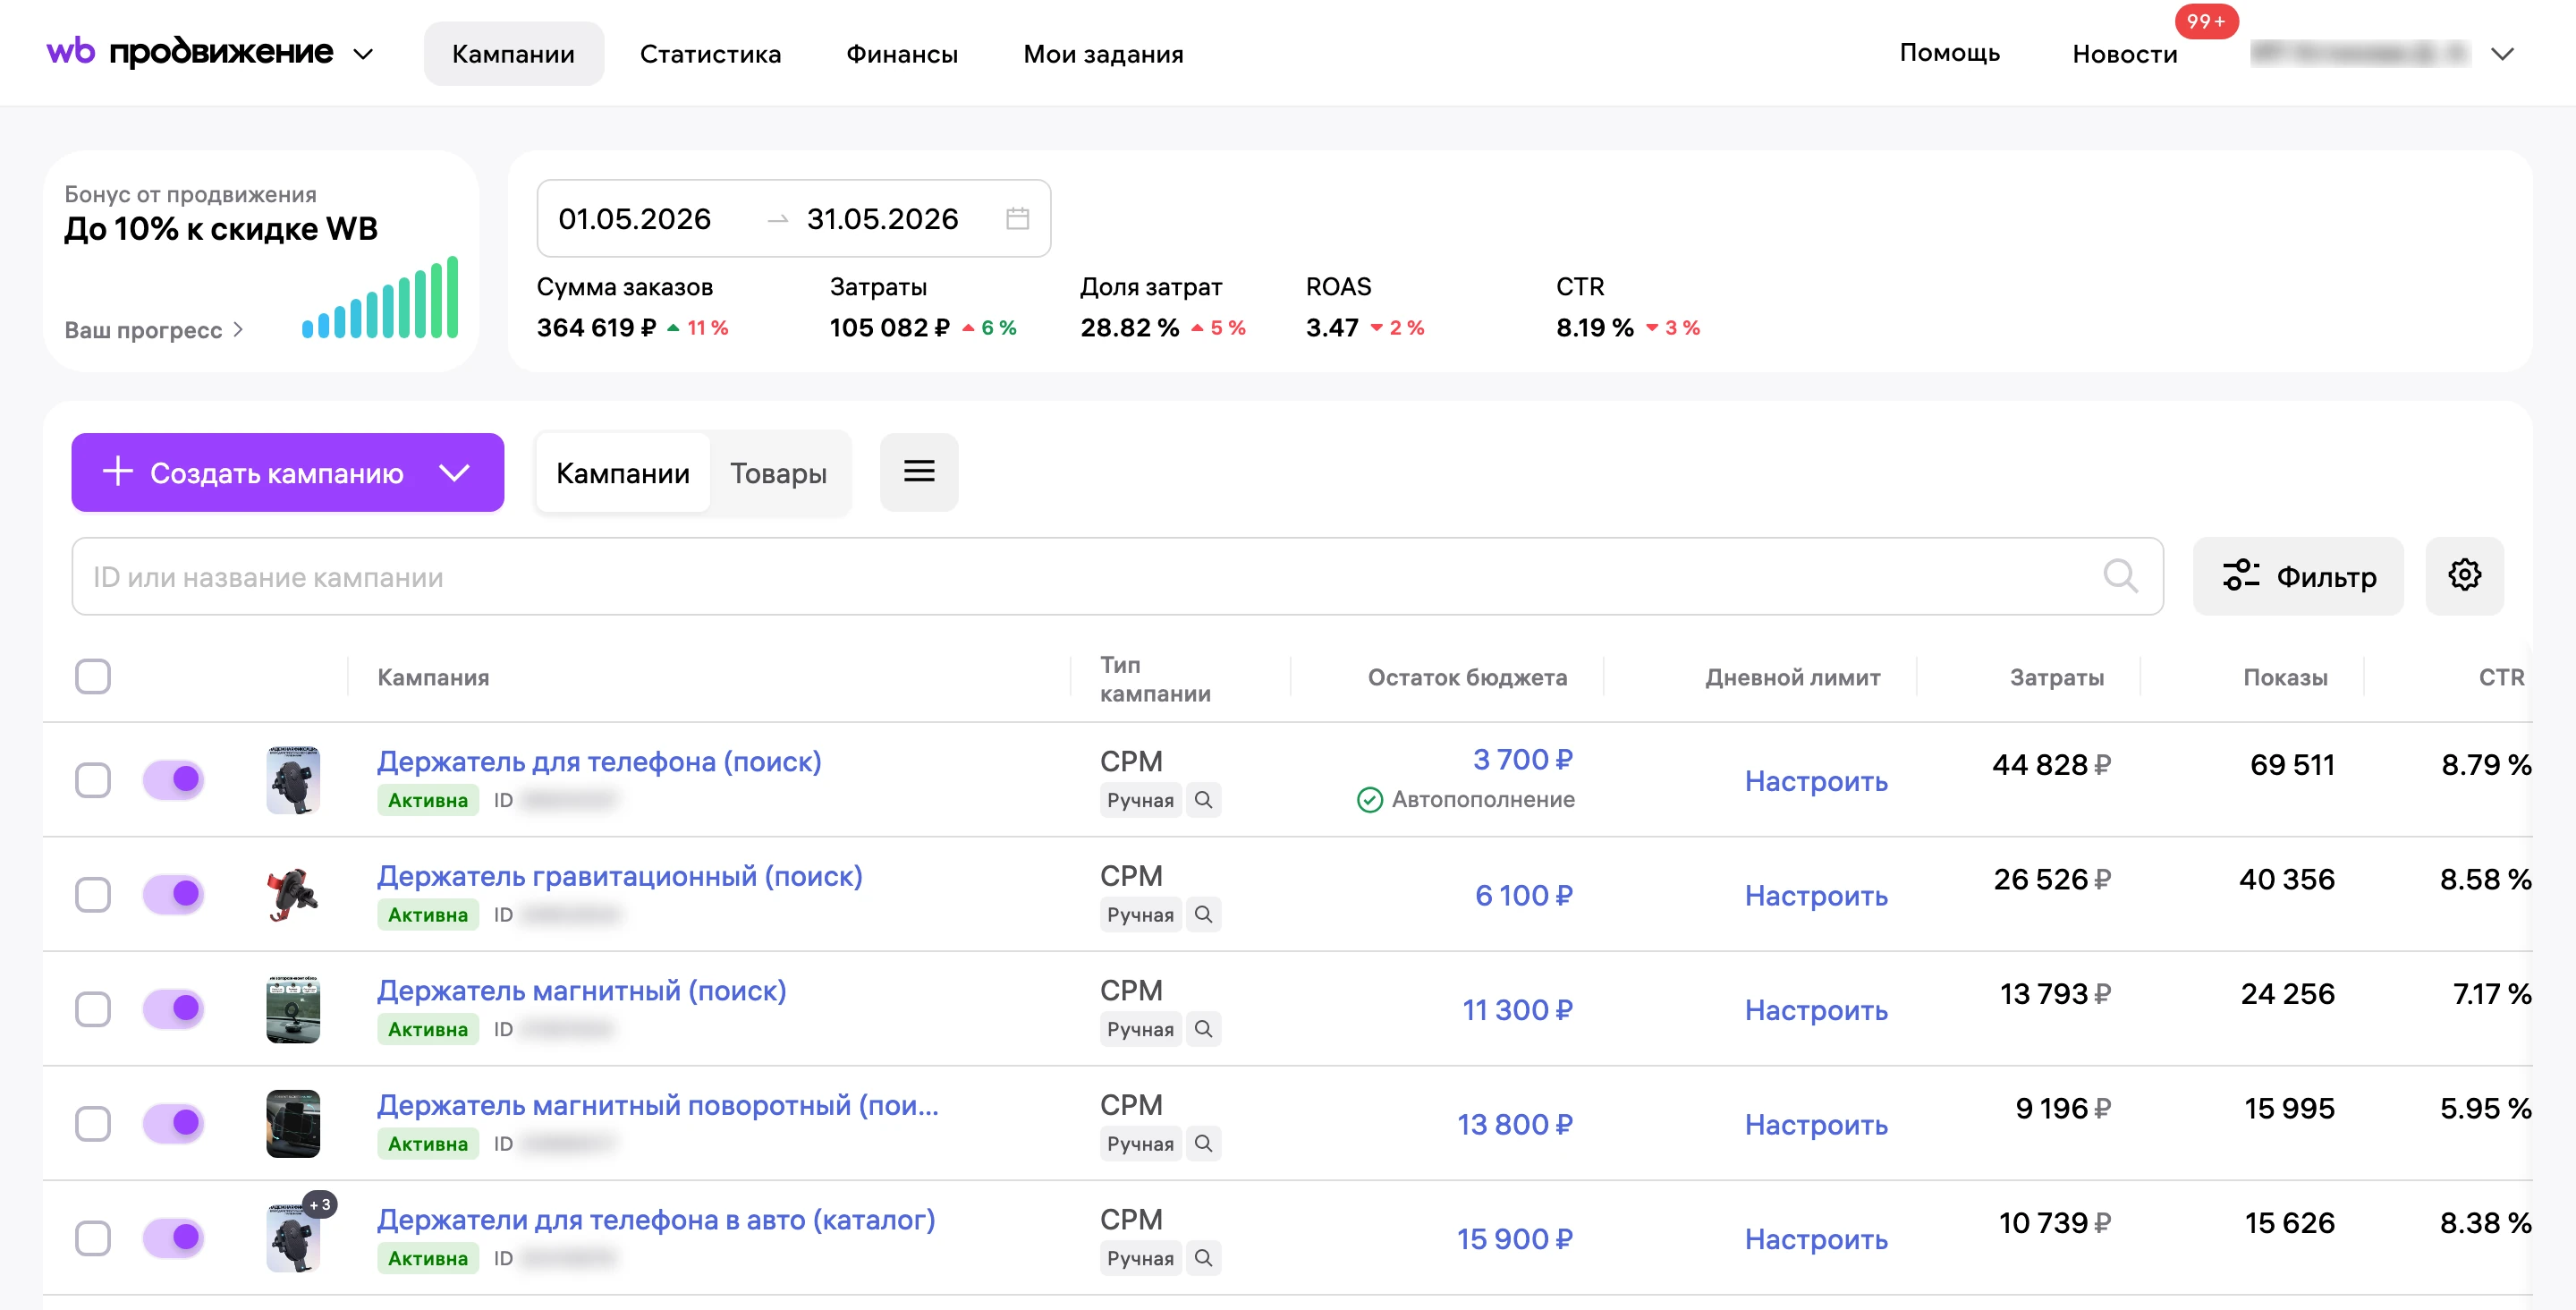
Task: Open table settings gear icon
Action: [x=2464, y=575]
